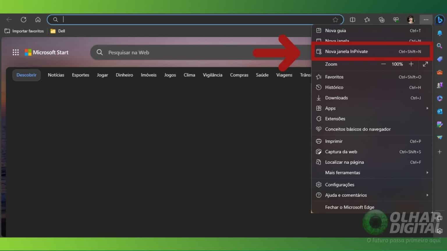Screen dimensions: 447x251
Task: Open the split screen toolbar icon
Action: [352, 19]
